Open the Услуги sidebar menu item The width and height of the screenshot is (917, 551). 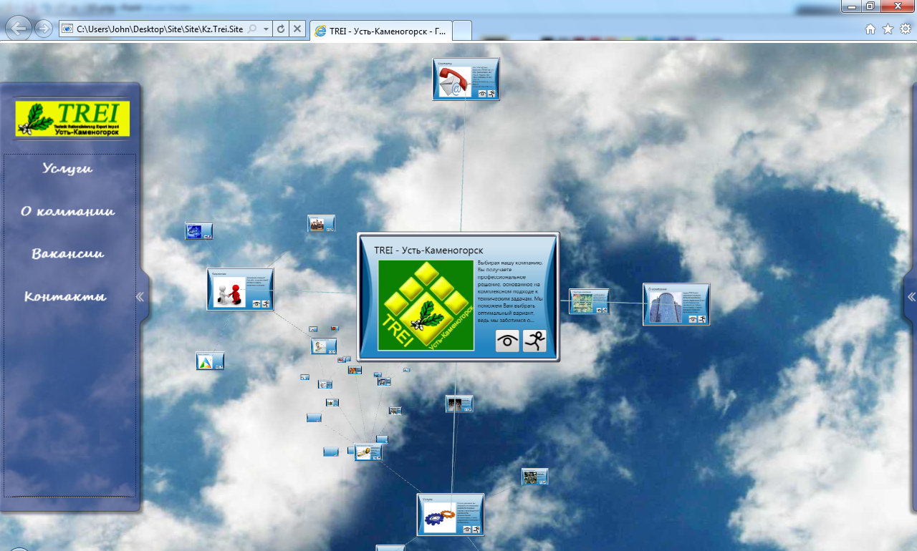(x=67, y=169)
